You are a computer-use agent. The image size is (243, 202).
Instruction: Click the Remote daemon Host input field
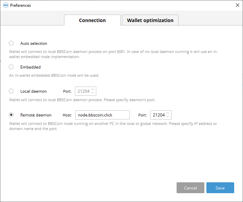(x=102, y=115)
